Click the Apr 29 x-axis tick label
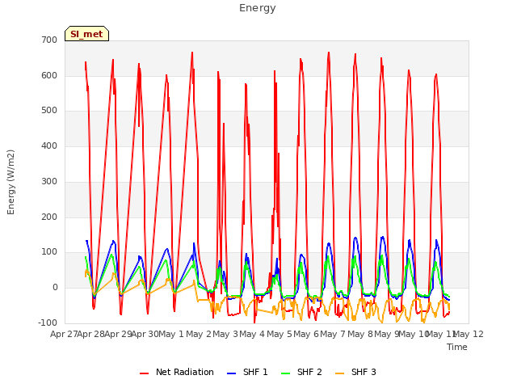 coord(118,334)
